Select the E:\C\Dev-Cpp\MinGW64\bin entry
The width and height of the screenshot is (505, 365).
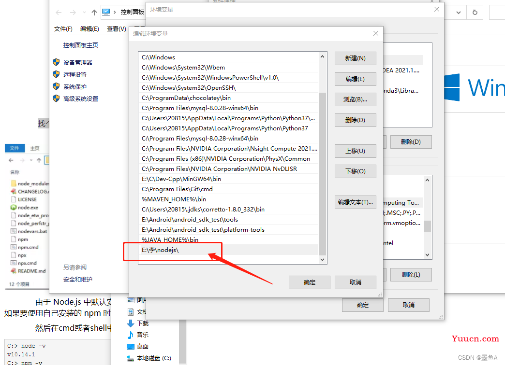click(228, 179)
